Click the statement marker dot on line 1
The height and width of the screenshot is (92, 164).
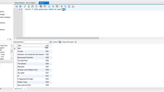(22, 9)
